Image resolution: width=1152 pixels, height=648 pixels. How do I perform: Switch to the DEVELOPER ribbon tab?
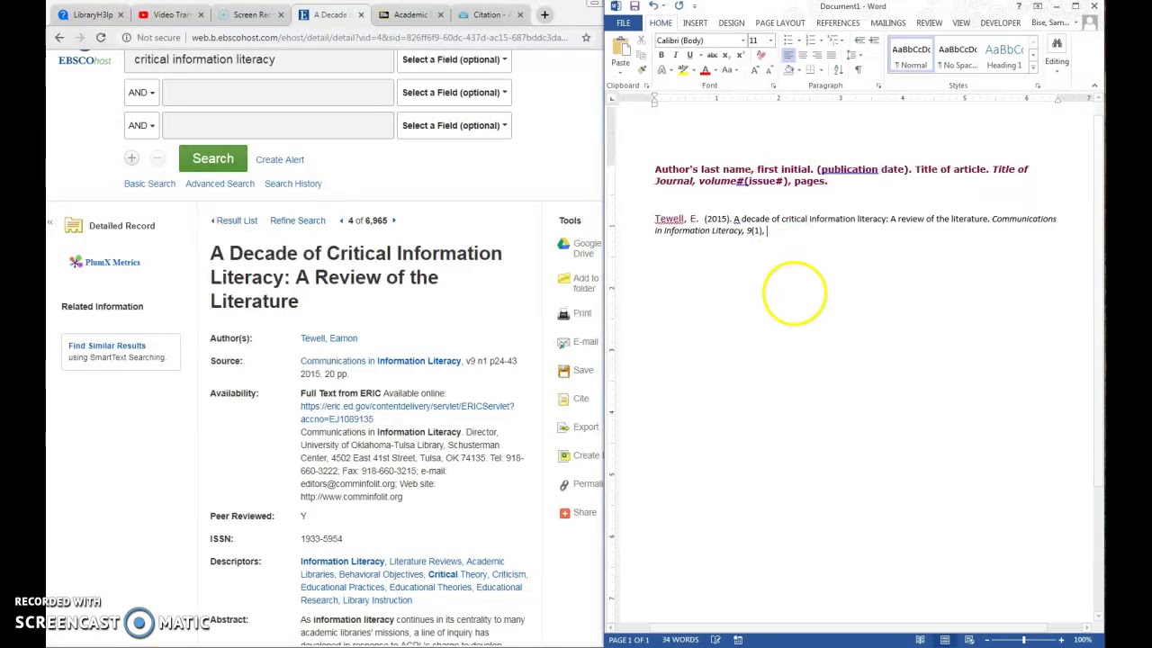coord(1000,22)
